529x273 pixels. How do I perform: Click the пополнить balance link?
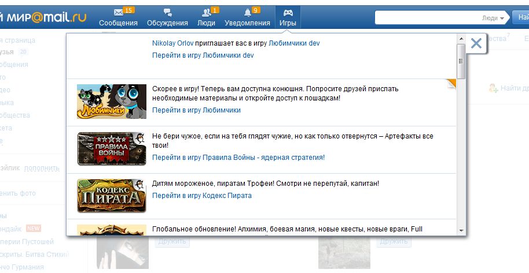point(42,167)
